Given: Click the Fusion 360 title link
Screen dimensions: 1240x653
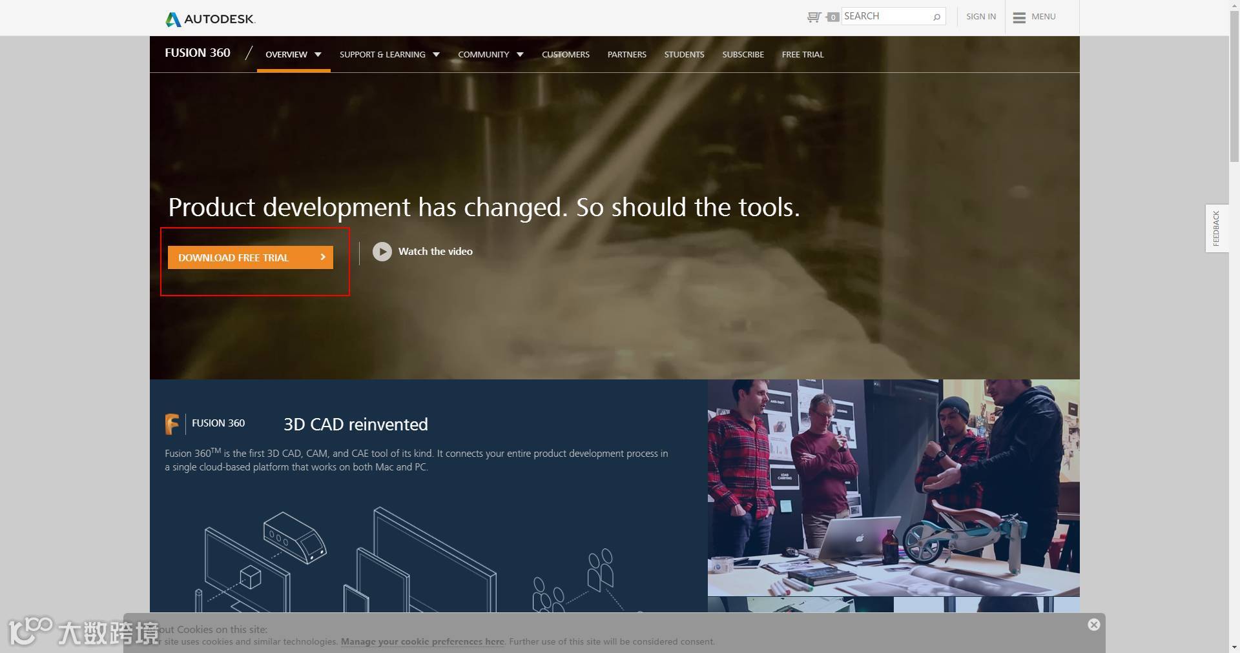Looking at the screenshot, I should coord(198,53).
